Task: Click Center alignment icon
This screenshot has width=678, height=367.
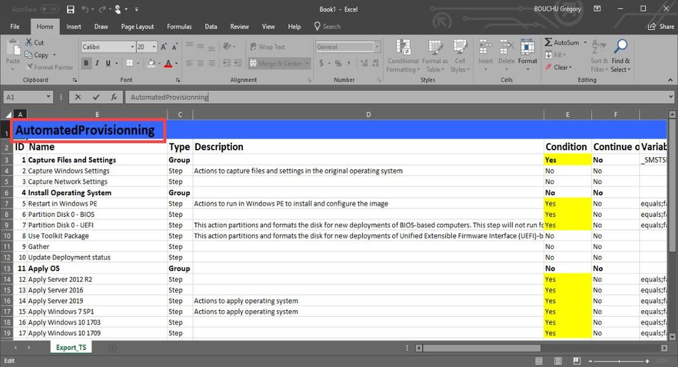Action: pos(201,64)
